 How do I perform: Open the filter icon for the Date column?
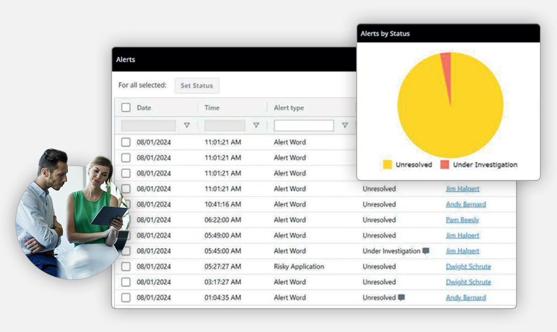tap(187, 125)
